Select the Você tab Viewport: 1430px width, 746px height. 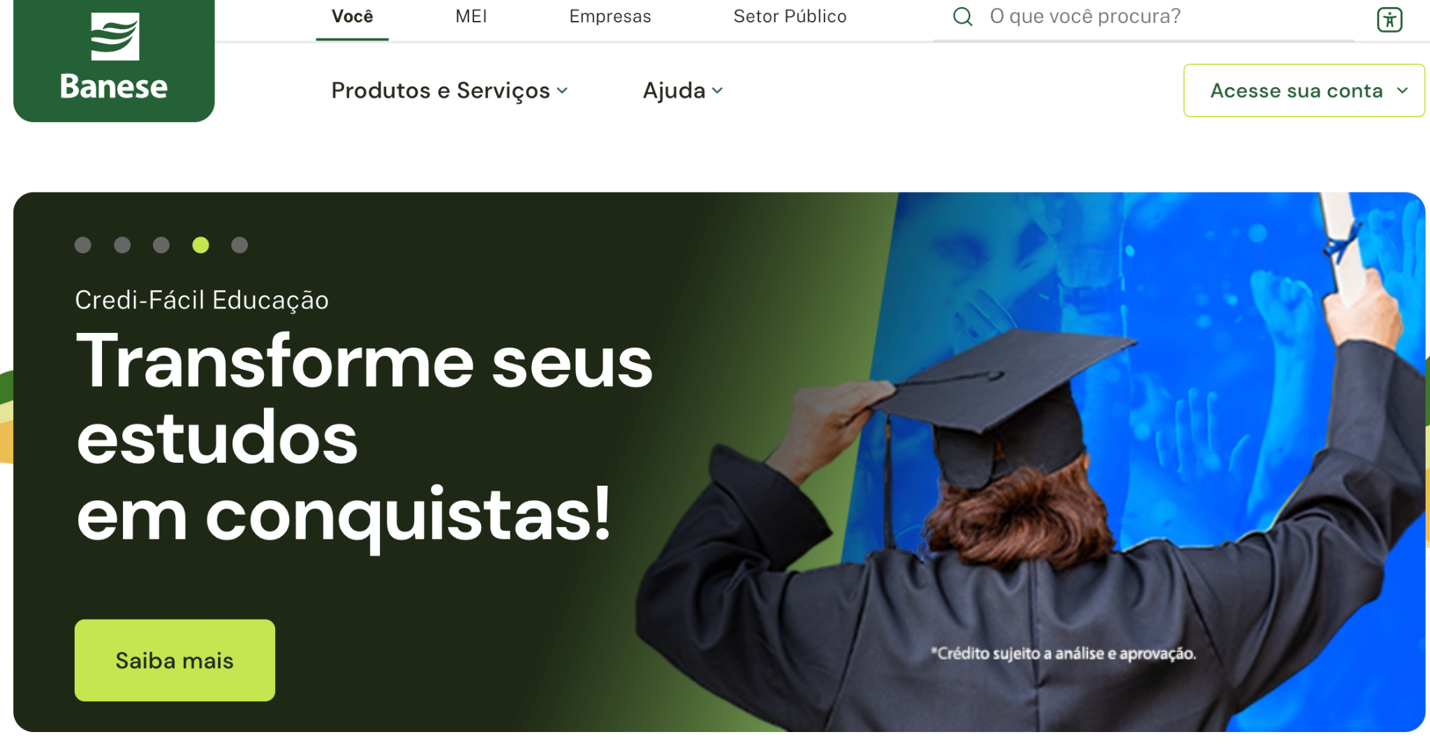point(352,16)
